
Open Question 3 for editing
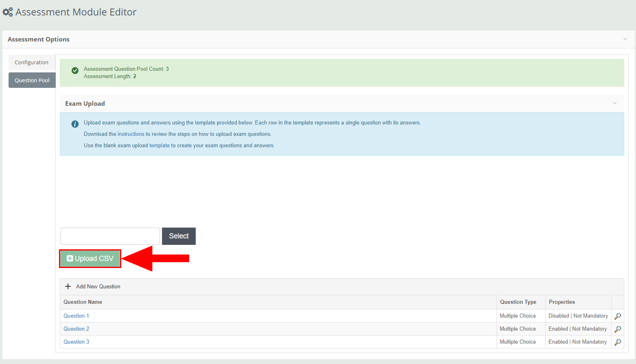click(x=76, y=342)
